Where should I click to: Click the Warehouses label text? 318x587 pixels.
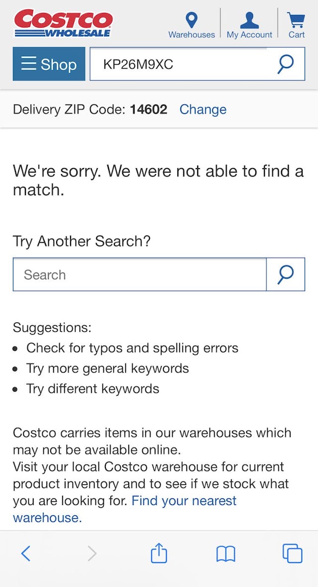[x=191, y=34]
